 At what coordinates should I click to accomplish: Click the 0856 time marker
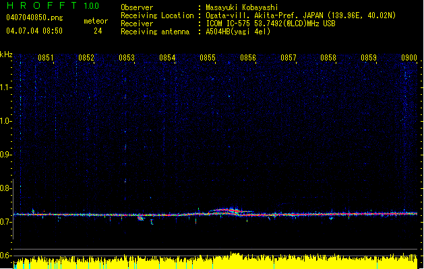pos(248,58)
